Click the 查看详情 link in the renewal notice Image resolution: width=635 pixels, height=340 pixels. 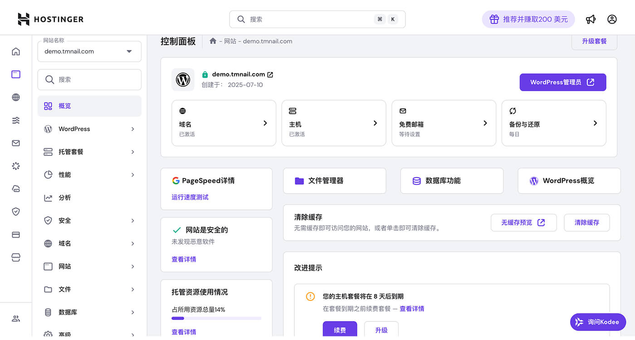tap(412, 309)
